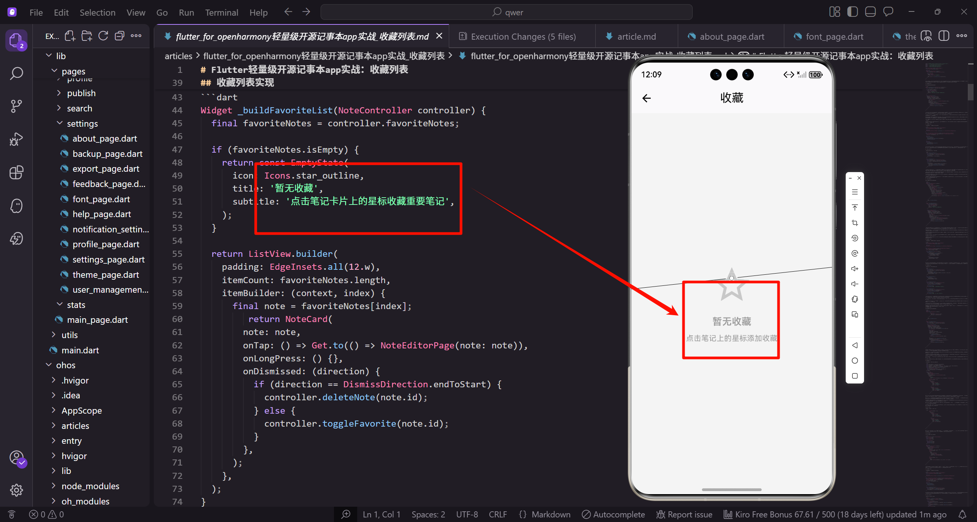The image size is (977, 522).
Task: Collapse the top lib folder
Action: click(49, 56)
